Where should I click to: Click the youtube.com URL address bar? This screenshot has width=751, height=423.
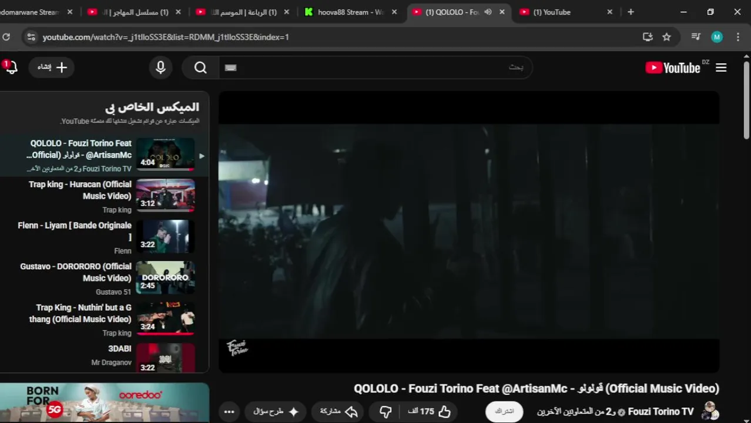(x=166, y=37)
